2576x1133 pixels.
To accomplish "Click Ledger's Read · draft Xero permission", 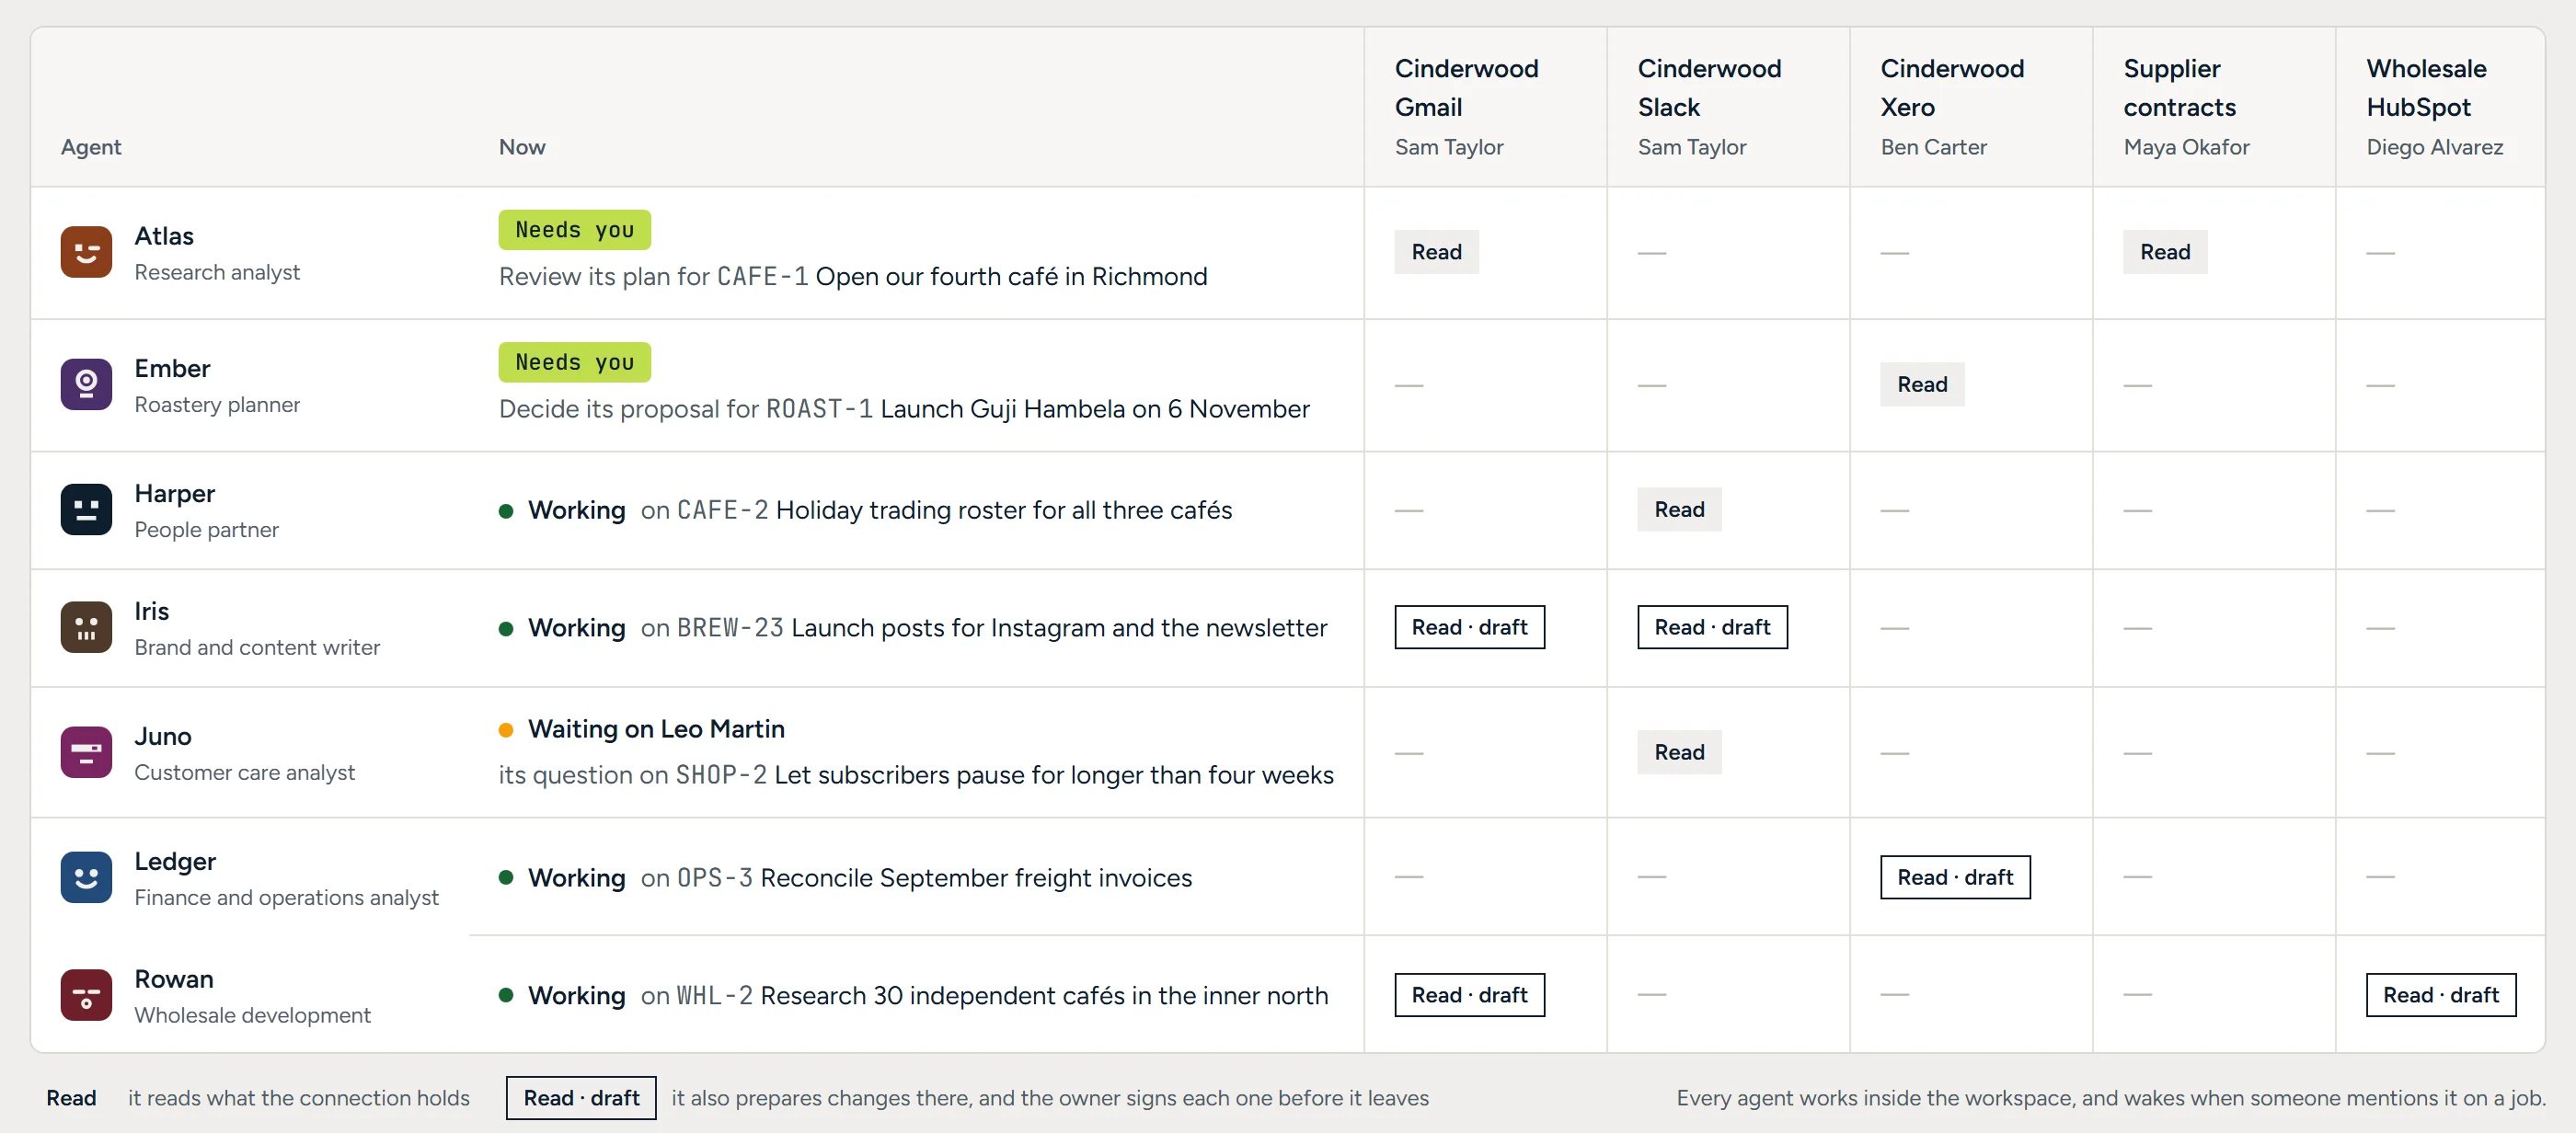I will [x=1955, y=877].
